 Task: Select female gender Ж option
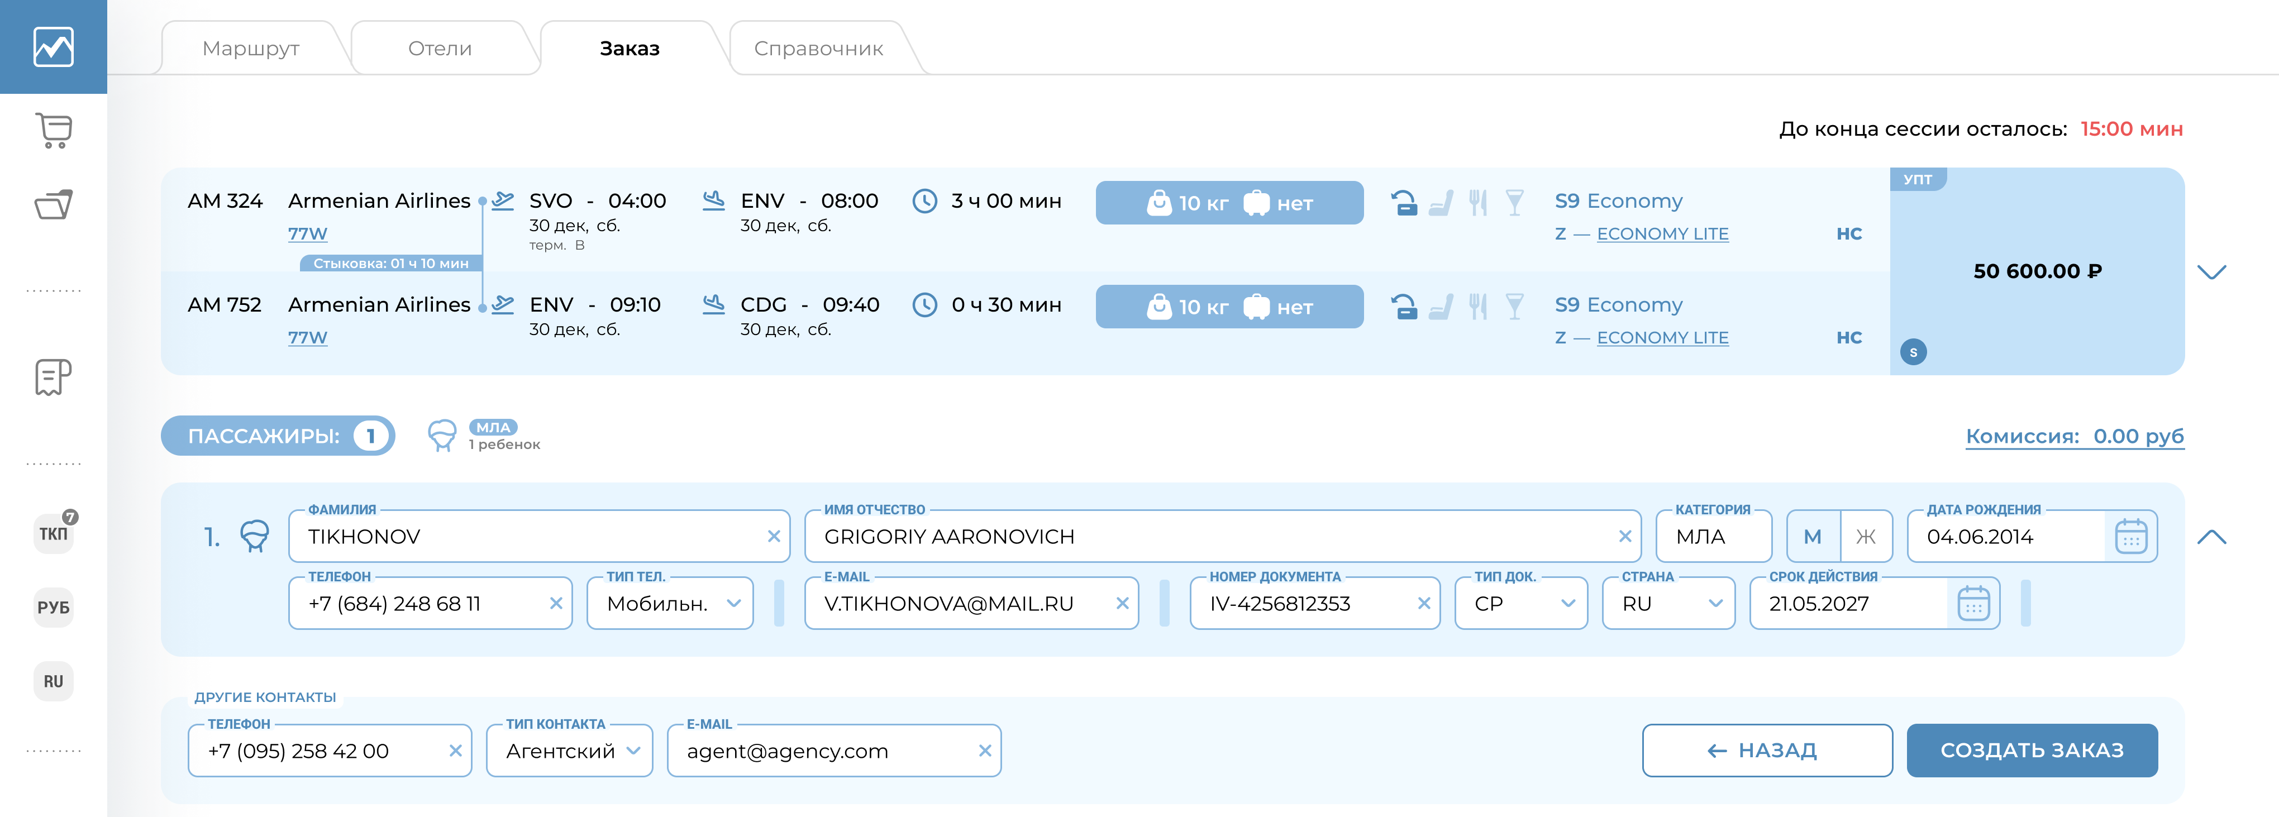coord(1866,537)
